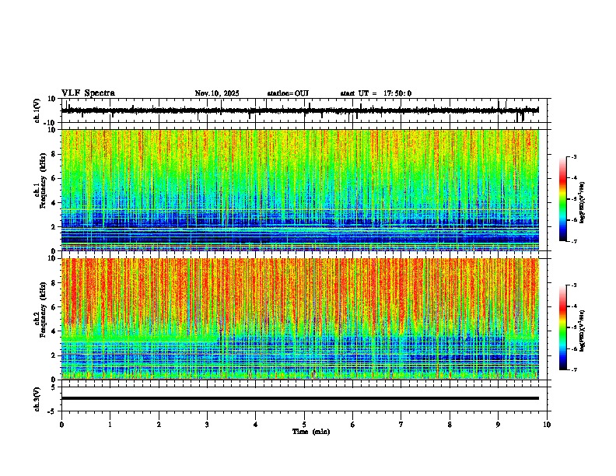Viewport: 616px width, 476px height.
Task: Click the '-7' label on ch.1 colorbar
Action: [x=574, y=241]
